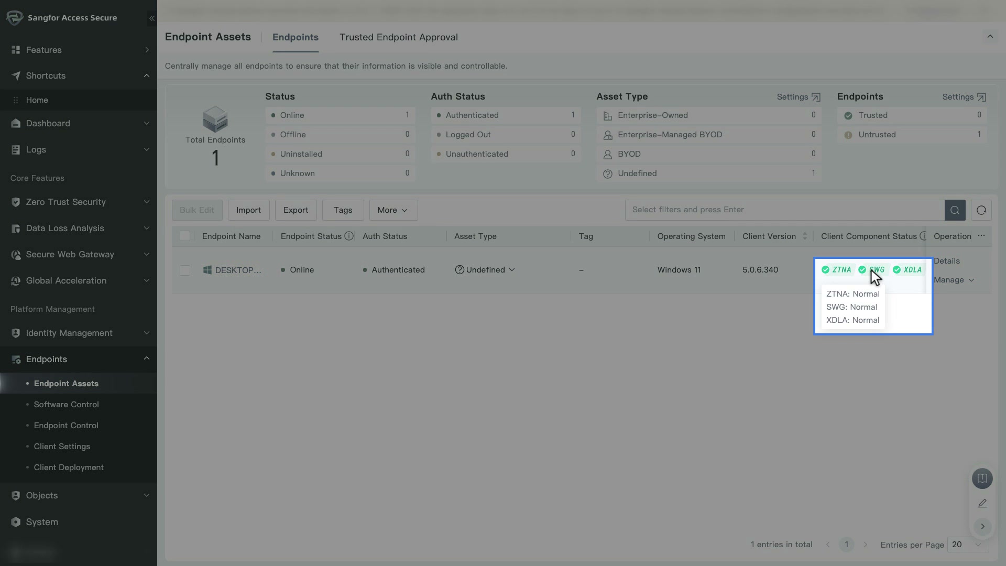The image size is (1006, 566).
Task: Open the DESKTOP endpoint name
Action: point(238,270)
